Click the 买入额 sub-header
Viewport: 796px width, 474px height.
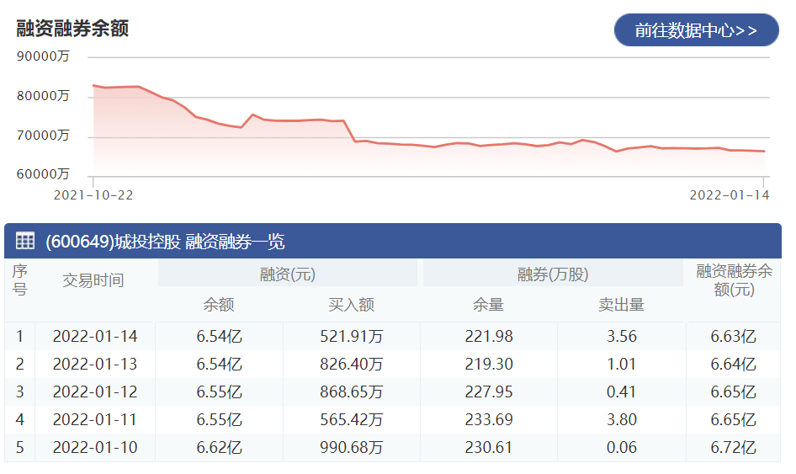(351, 304)
